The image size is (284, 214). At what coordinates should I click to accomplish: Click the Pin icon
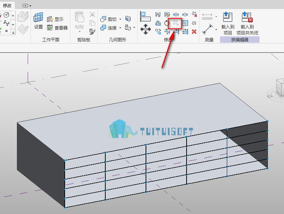point(194,23)
